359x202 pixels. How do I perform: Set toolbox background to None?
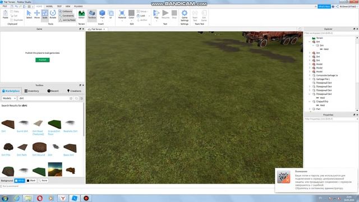(43, 181)
